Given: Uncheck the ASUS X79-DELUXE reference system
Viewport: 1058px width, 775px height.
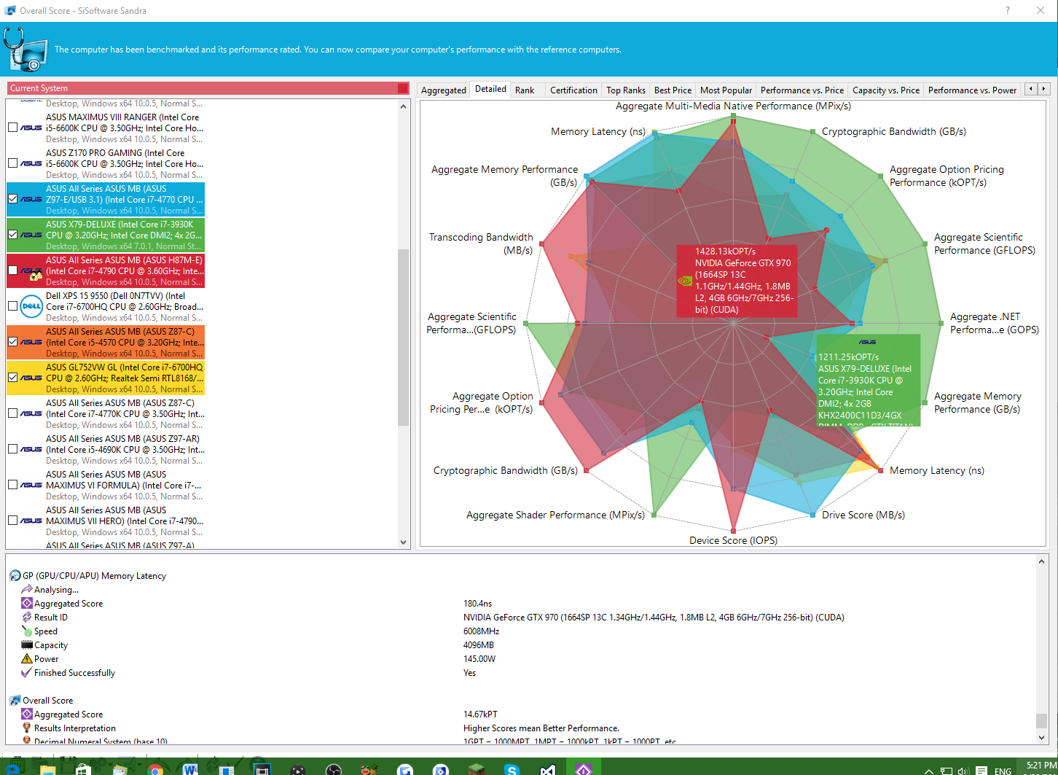Looking at the screenshot, I should (12, 235).
